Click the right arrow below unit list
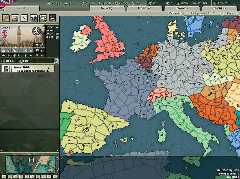The image size is (240, 179). coord(57,151)
